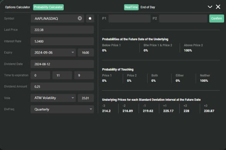This screenshot has width=226, height=150.
Task: Click the +1 deviation price 225.17
Action: [168, 111]
